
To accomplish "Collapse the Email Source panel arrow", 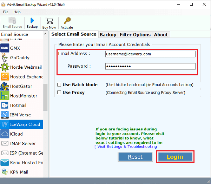I will [x=45, y=34].
